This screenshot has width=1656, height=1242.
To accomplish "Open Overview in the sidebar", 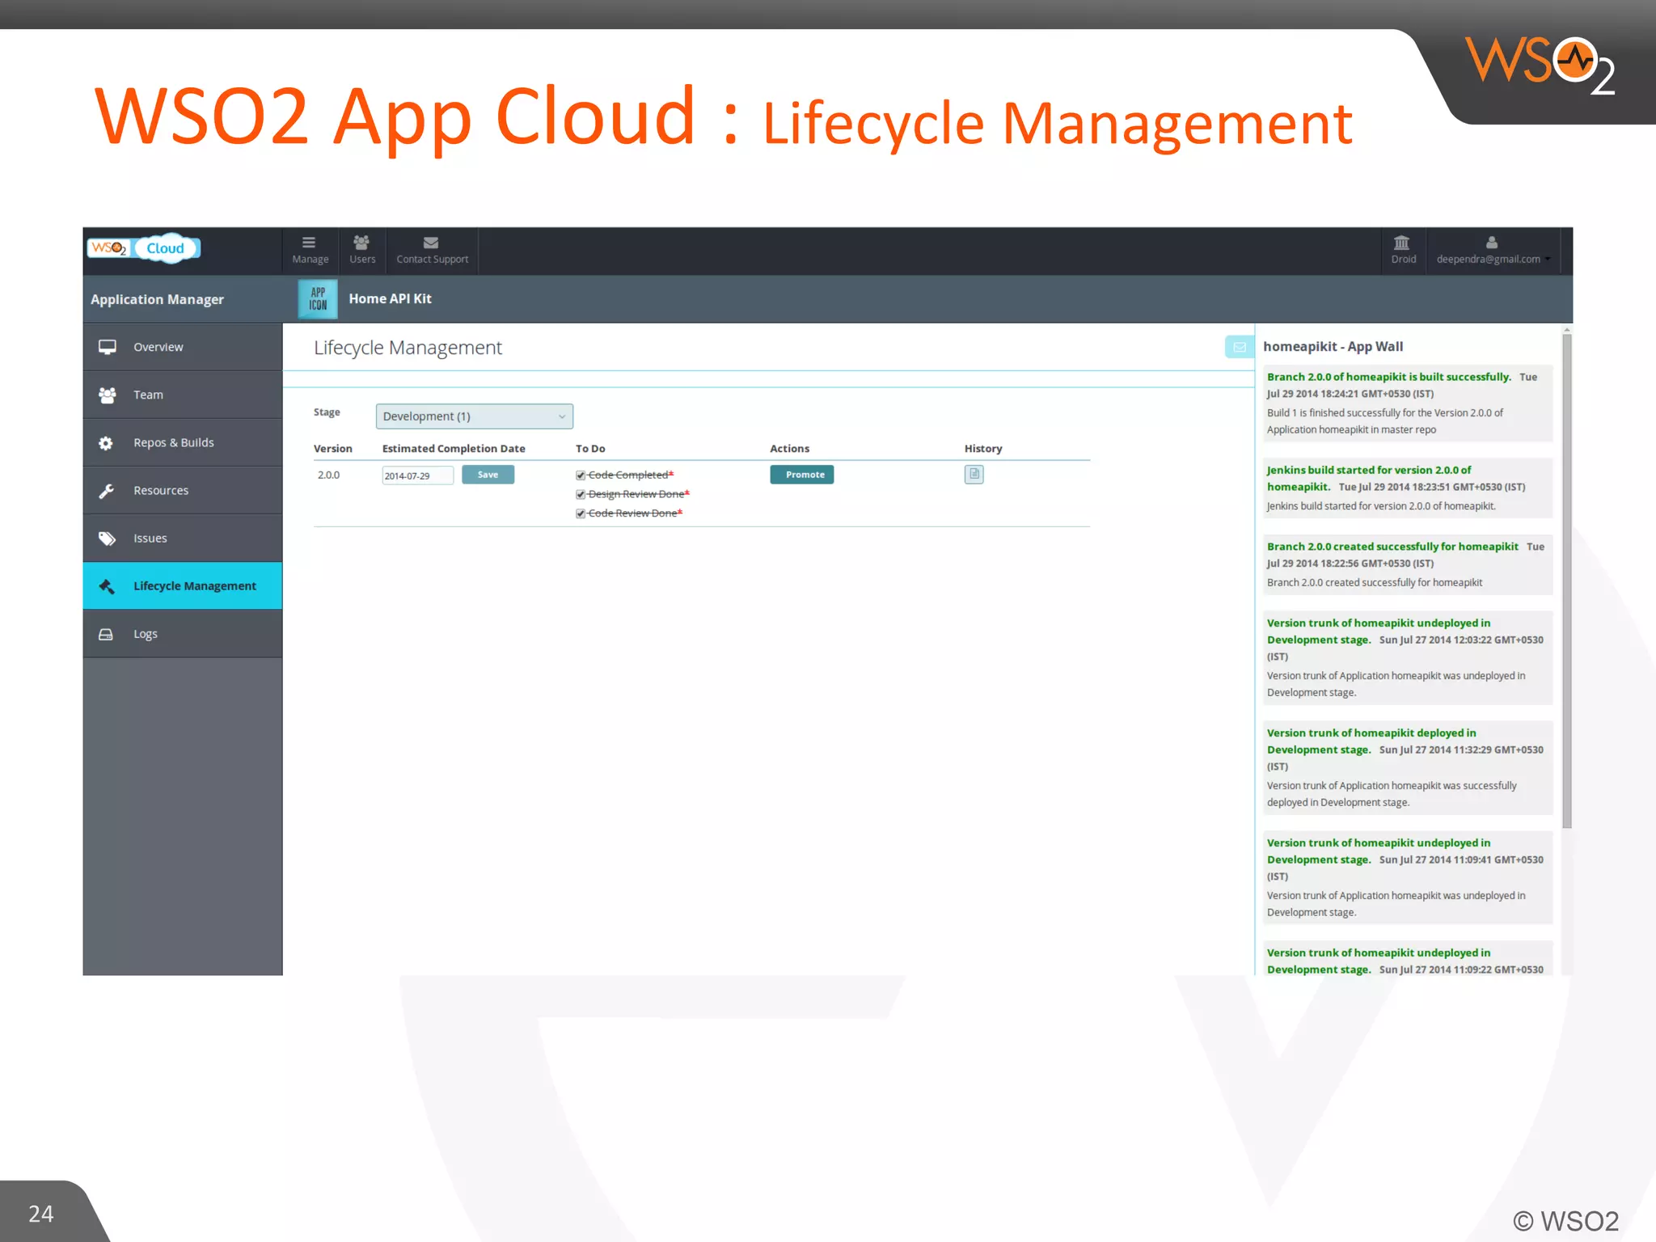I will [x=183, y=347].
